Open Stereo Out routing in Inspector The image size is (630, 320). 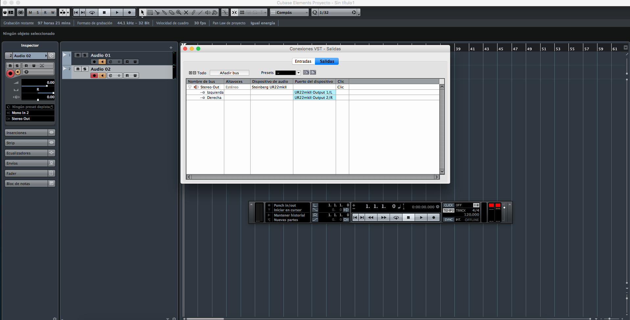tap(30, 119)
